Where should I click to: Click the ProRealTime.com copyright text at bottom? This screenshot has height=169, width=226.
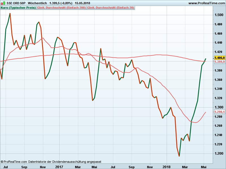[14, 162]
